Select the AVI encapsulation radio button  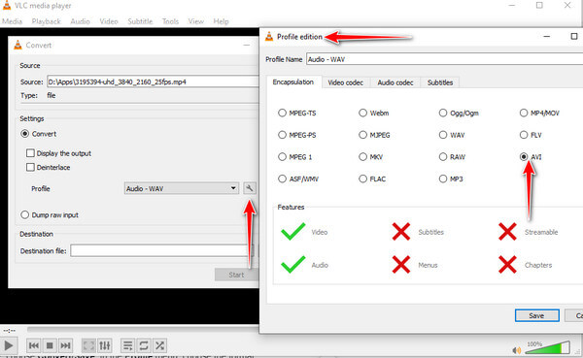coord(524,157)
